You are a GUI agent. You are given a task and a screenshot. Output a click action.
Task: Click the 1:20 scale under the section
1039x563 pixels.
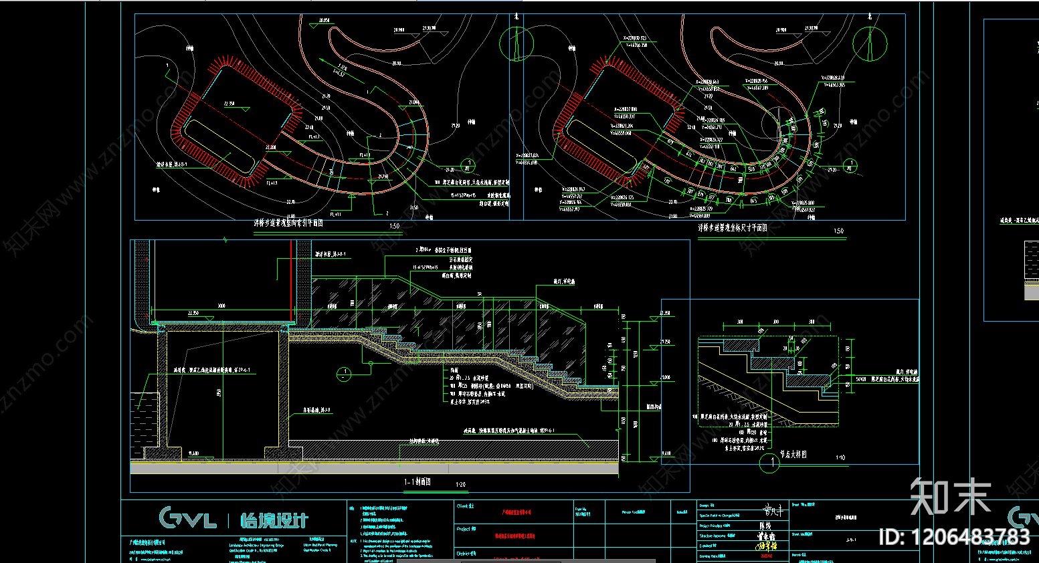point(460,485)
